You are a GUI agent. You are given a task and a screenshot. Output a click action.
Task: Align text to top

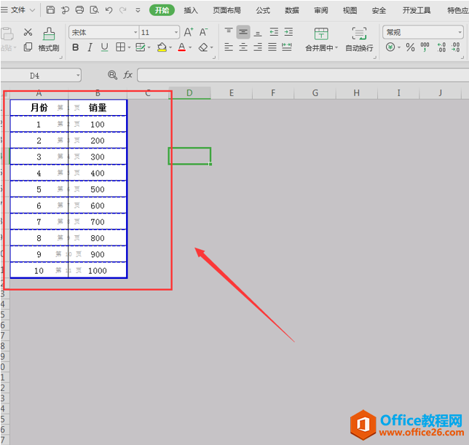(229, 31)
